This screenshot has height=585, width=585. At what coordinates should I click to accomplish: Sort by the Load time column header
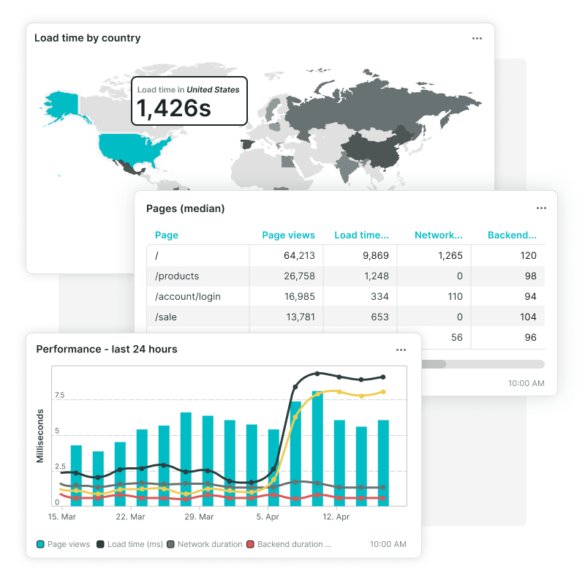coord(361,235)
